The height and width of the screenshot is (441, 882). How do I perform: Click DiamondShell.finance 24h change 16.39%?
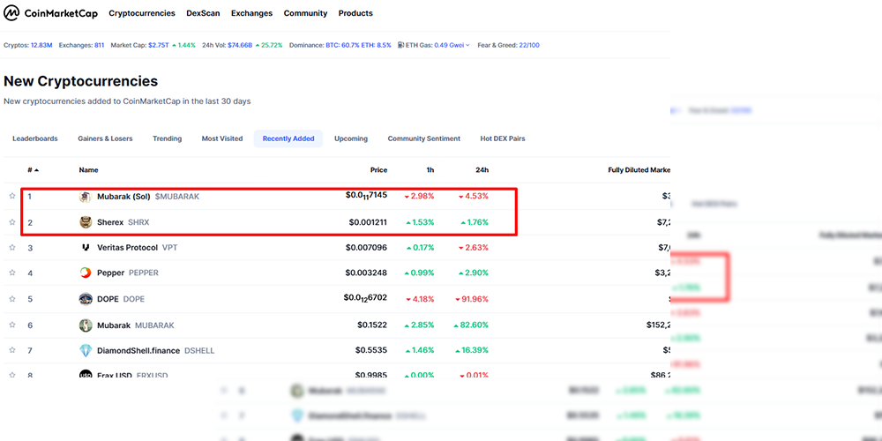[474, 350]
